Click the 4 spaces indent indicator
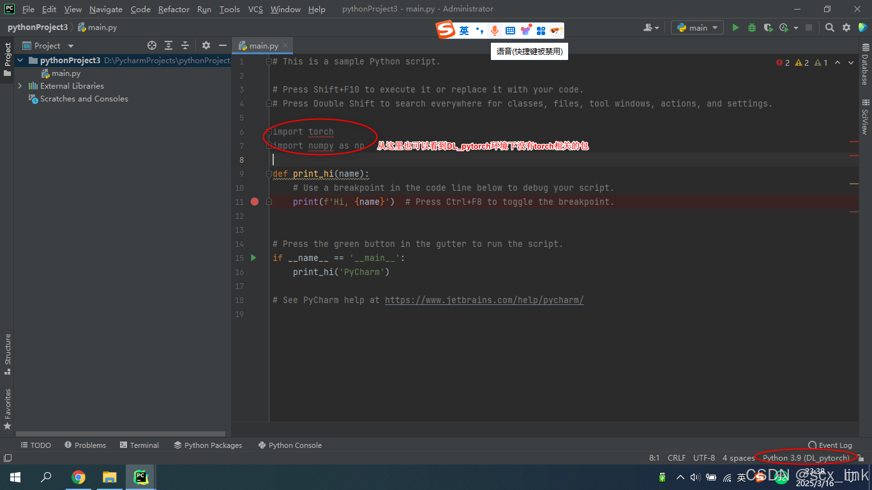The height and width of the screenshot is (490, 872). point(739,457)
